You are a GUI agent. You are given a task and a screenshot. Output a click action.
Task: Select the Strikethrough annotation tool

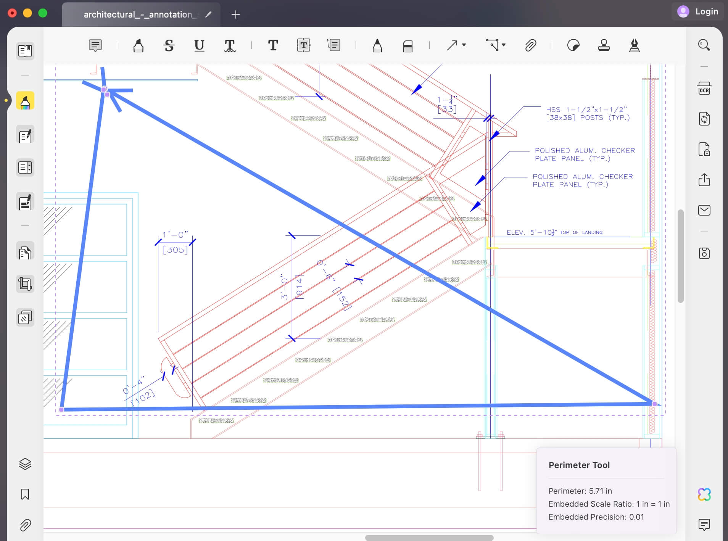[169, 45]
